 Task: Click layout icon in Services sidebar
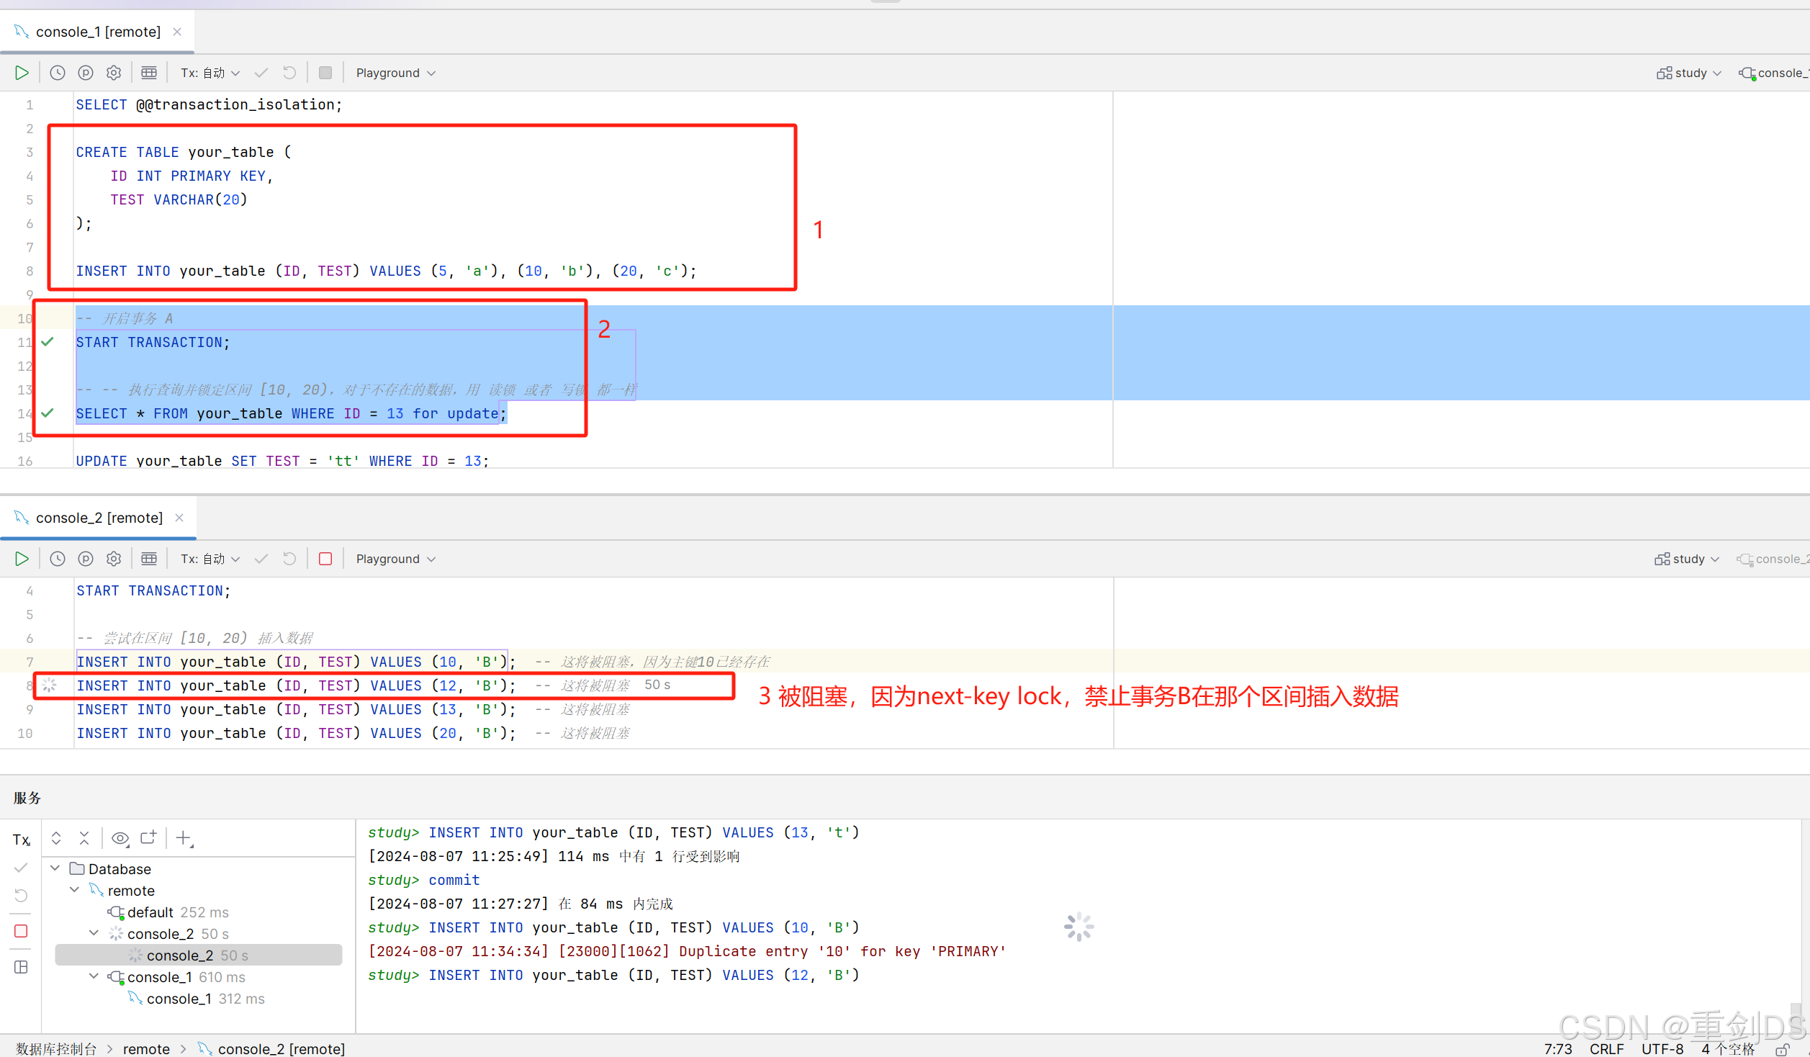point(21,967)
